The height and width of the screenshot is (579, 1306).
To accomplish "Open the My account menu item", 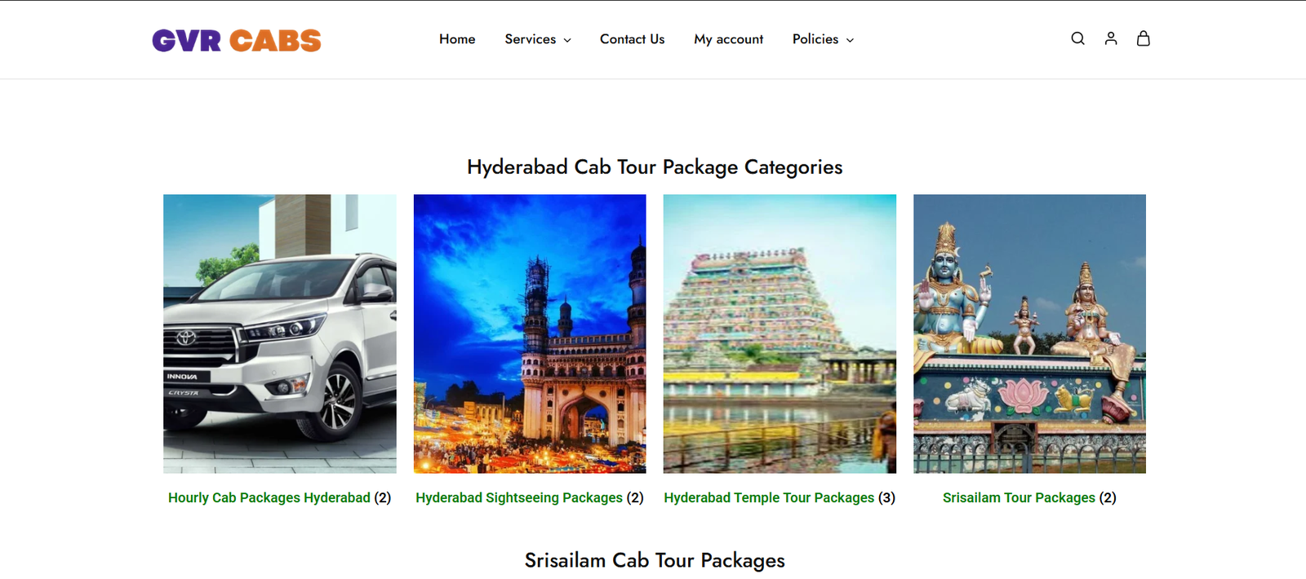I will pos(728,39).
